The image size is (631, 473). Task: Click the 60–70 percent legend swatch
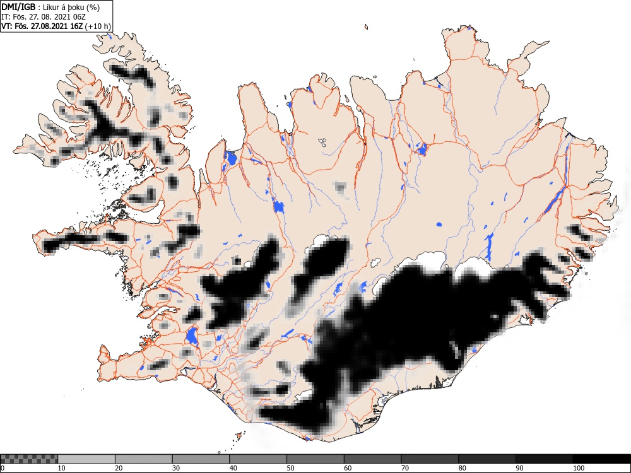(x=373, y=459)
